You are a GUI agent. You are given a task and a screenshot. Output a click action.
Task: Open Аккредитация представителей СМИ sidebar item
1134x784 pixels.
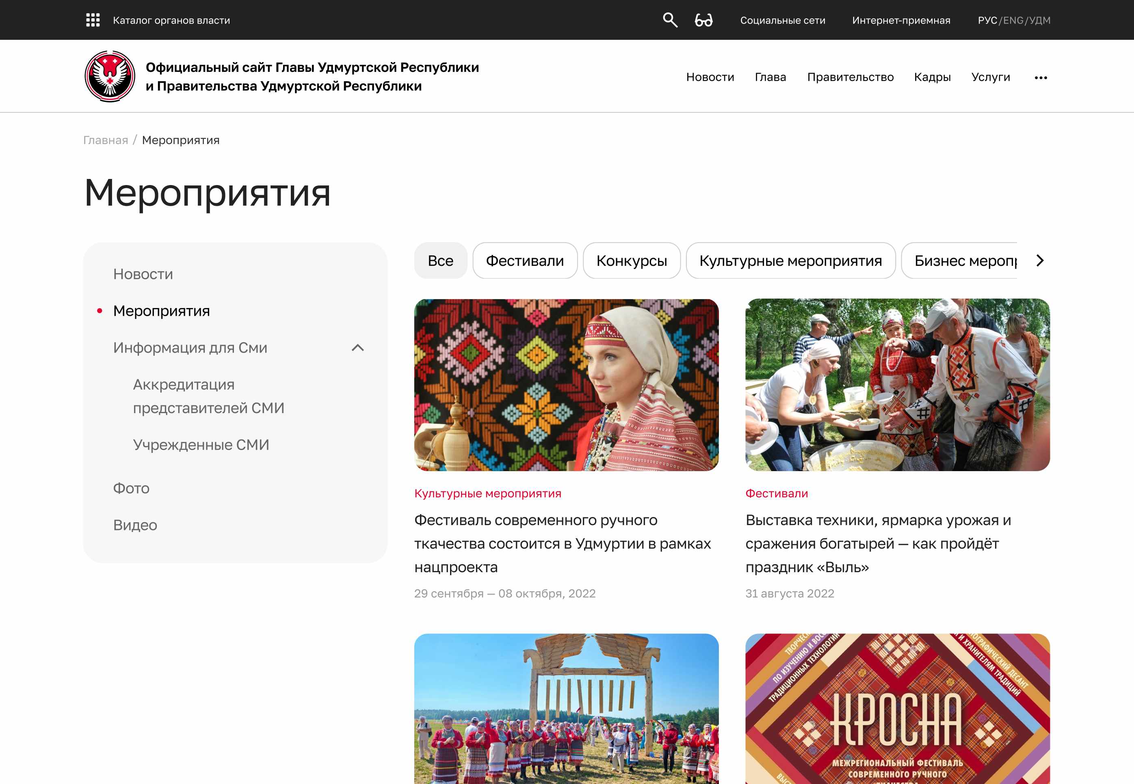click(208, 396)
